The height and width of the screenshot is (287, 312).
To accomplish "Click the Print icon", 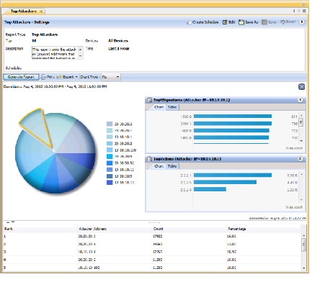I will pos(43,77).
